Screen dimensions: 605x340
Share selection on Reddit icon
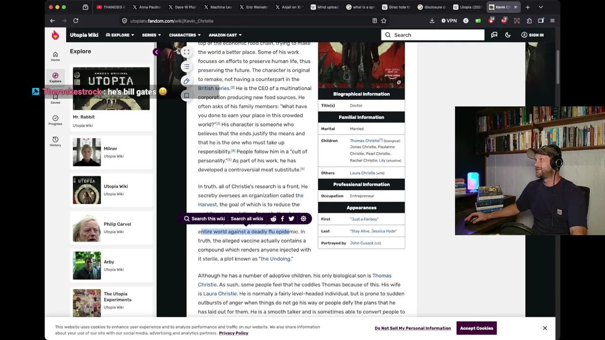(x=273, y=219)
